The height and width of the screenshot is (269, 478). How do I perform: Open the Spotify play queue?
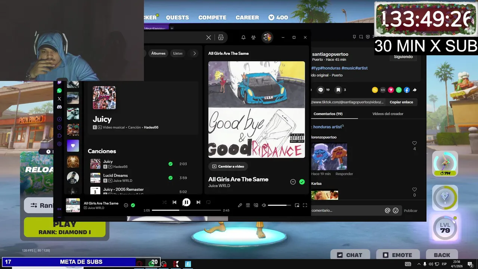point(248,205)
